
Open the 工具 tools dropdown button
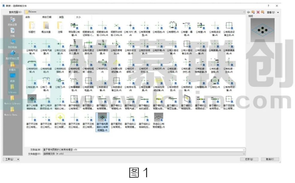(x=11, y=159)
